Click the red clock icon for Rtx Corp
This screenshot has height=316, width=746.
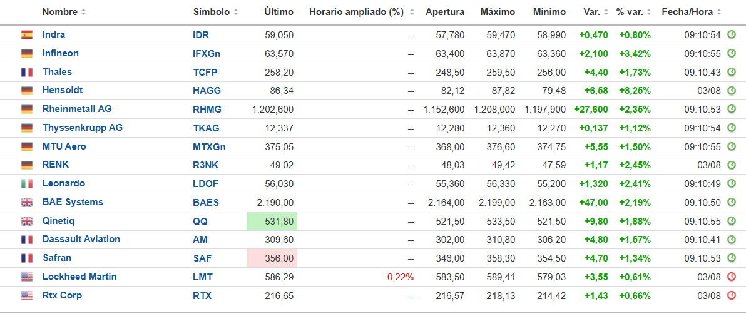point(732,295)
